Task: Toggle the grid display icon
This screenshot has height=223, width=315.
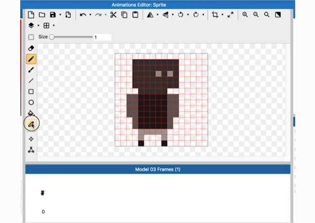Action: [46, 26]
